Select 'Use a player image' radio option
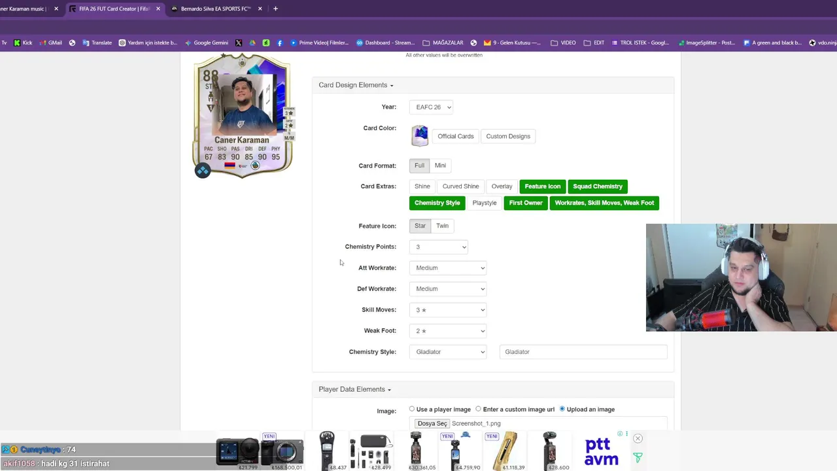The width and height of the screenshot is (837, 471). (412, 409)
